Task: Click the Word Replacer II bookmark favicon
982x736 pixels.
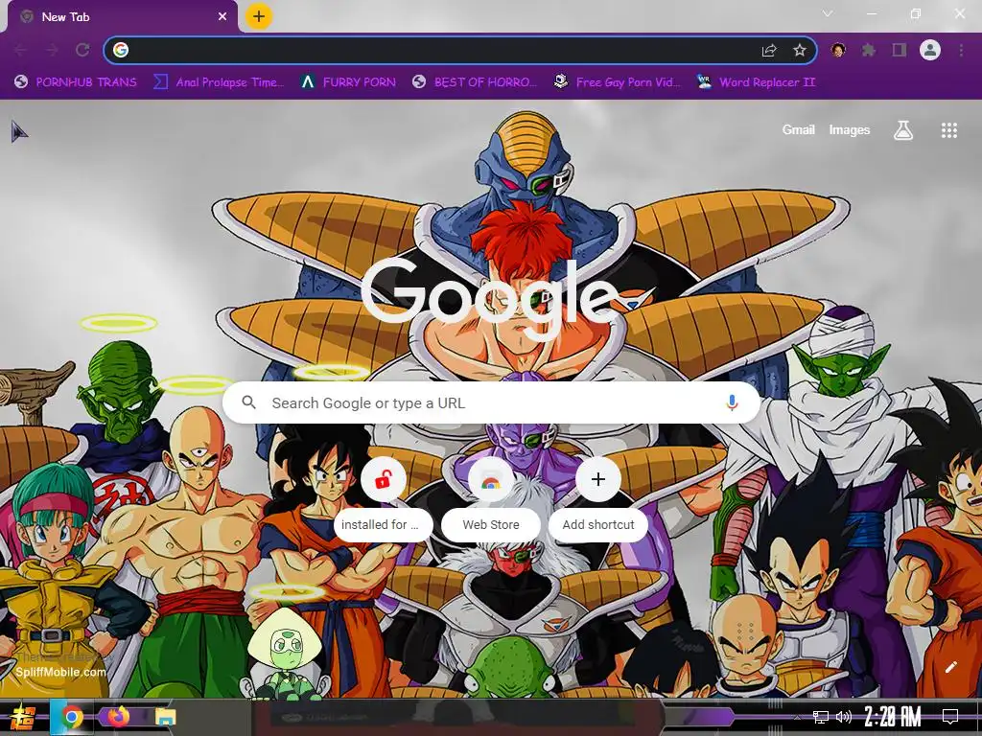Action: click(x=704, y=81)
